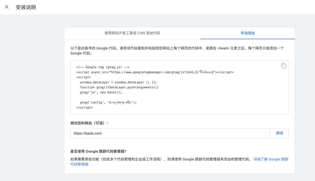Open the 详细了解 Google 跟踪代码管理器 link

[271, 159]
